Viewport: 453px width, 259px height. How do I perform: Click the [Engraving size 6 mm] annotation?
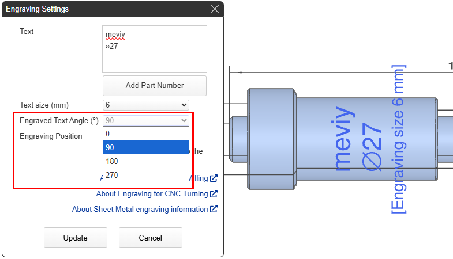pos(398,139)
